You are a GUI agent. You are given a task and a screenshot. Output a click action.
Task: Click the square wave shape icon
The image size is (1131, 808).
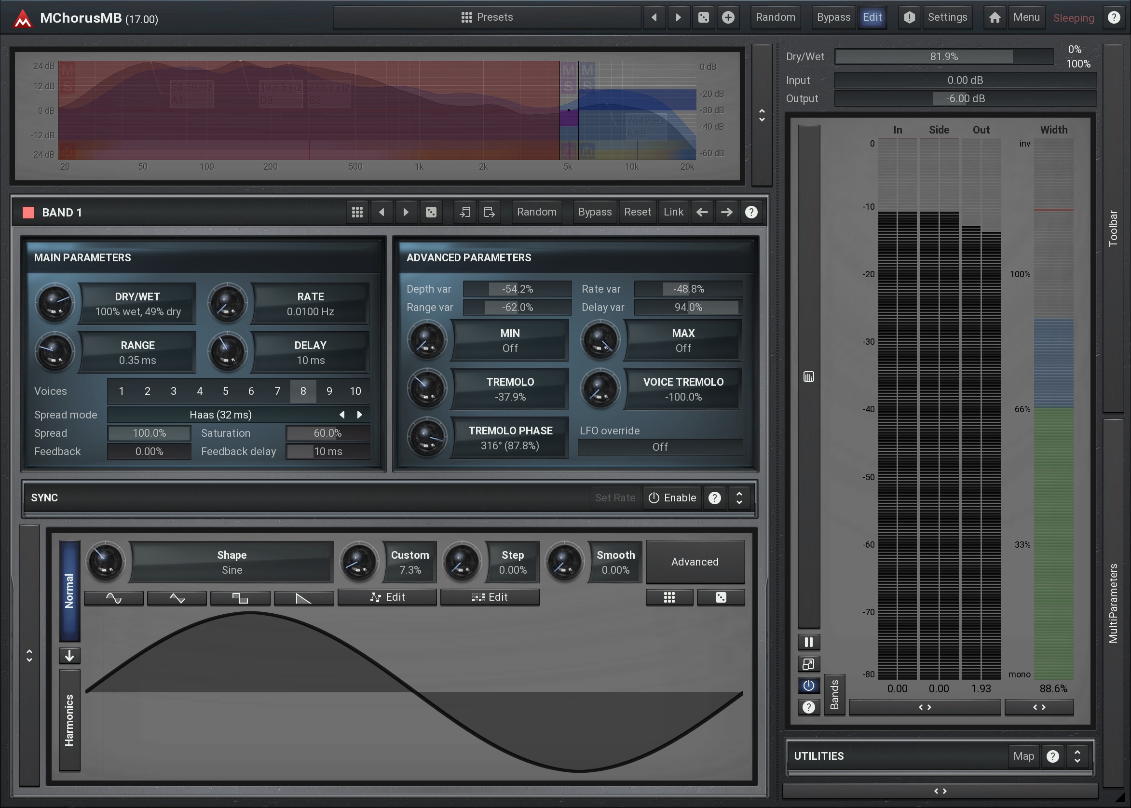(x=240, y=597)
